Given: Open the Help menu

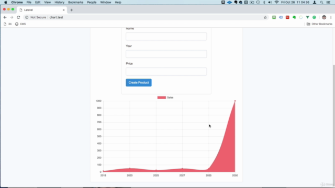Looking at the screenshot, I should [118, 2].
